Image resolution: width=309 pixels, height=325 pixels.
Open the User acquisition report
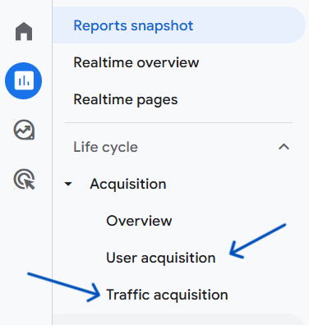click(x=161, y=258)
